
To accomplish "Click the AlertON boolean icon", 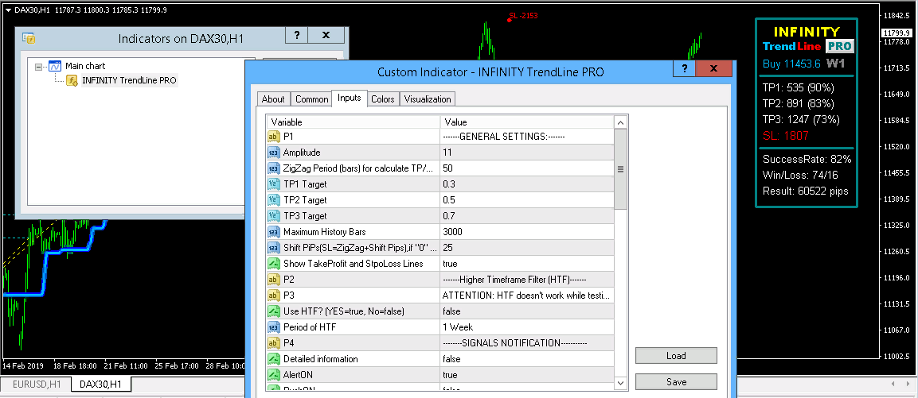I will point(273,375).
